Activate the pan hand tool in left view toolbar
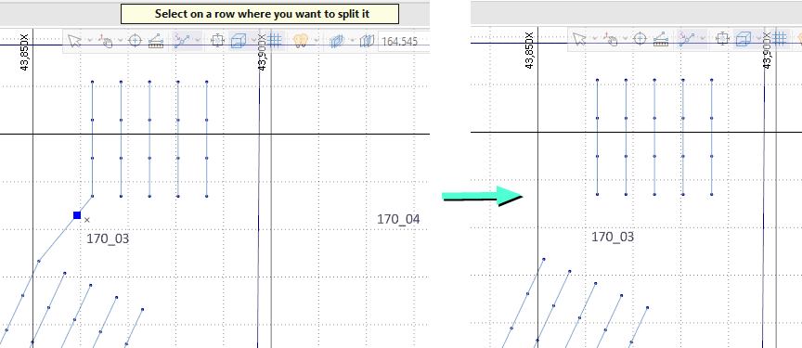This screenshot has height=348, width=802. click(x=106, y=41)
